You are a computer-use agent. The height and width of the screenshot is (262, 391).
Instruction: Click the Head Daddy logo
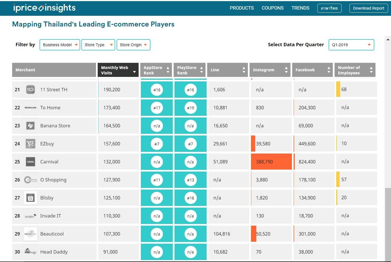pyautogui.click(x=30, y=251)
